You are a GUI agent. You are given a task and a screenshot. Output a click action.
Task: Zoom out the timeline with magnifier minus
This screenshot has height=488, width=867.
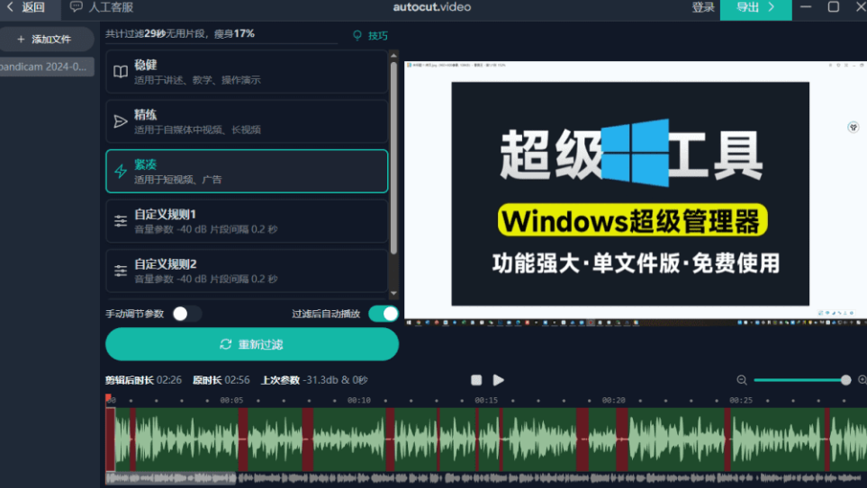[742, 380]
